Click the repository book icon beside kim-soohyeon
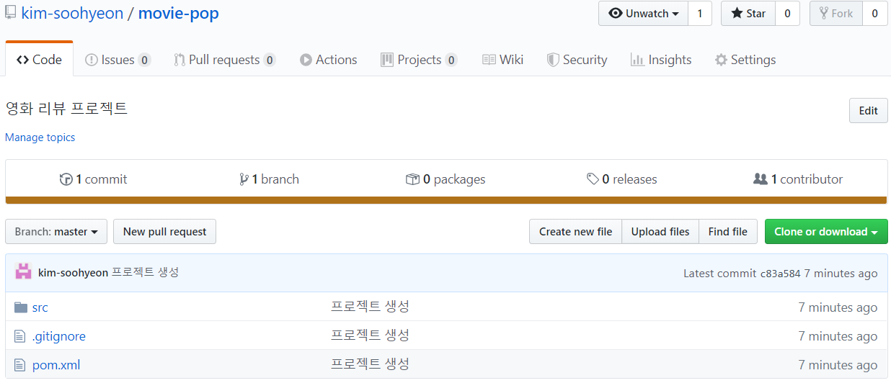The height and width of the screenshot is (383, 891). click(x=10, y=13)
